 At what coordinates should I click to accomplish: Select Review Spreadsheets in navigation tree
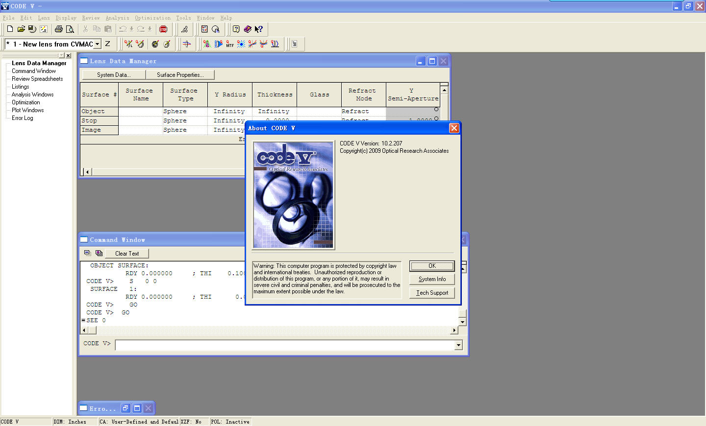click(x=37, y=79)
